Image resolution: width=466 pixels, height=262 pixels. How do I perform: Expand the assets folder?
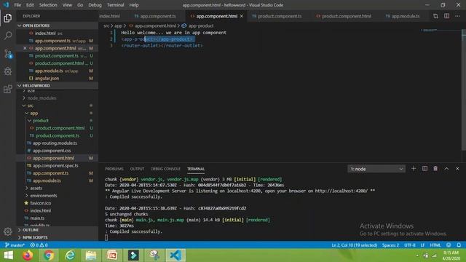(x=27, y=188)
